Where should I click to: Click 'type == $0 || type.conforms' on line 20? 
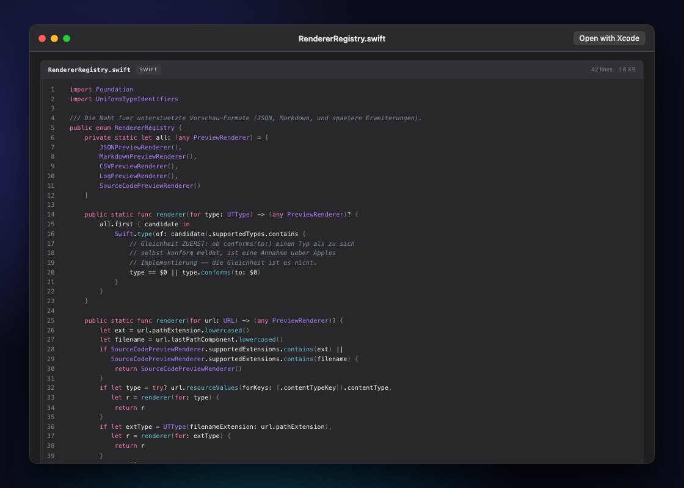180,272
